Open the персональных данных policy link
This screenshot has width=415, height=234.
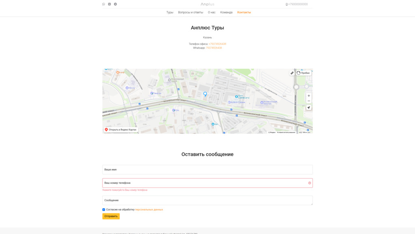[x=149, y=210]
